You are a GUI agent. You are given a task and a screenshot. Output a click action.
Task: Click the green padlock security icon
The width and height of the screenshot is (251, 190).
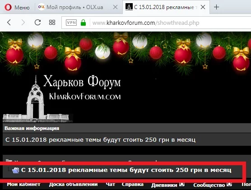(x=83, y=23)
